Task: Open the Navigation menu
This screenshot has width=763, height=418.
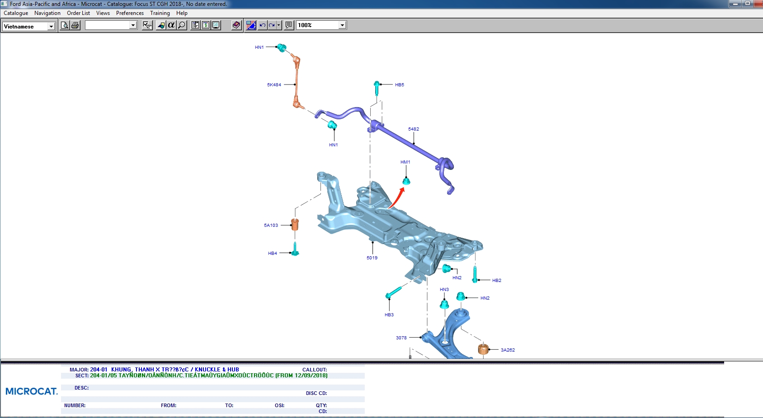Action: [47, 13]
